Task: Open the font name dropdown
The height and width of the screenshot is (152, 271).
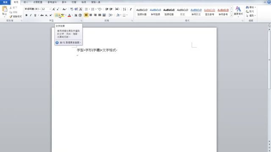Action: point(40,9)
